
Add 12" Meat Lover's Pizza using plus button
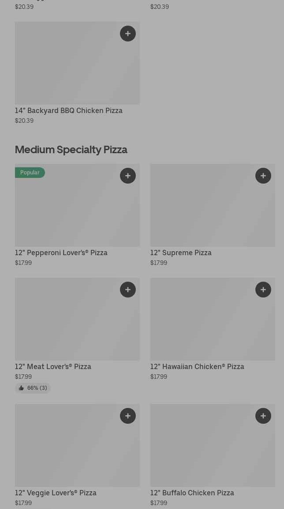tap(128, 290)
